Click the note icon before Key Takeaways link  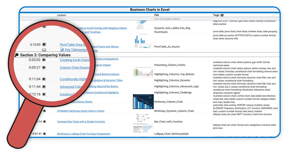62,50
